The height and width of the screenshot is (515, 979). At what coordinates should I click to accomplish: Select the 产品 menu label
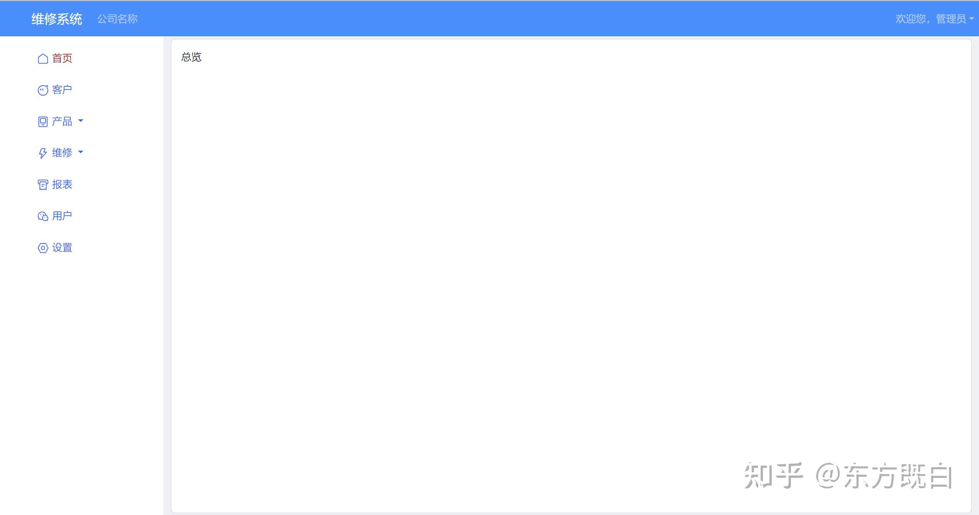pos(62,121)
